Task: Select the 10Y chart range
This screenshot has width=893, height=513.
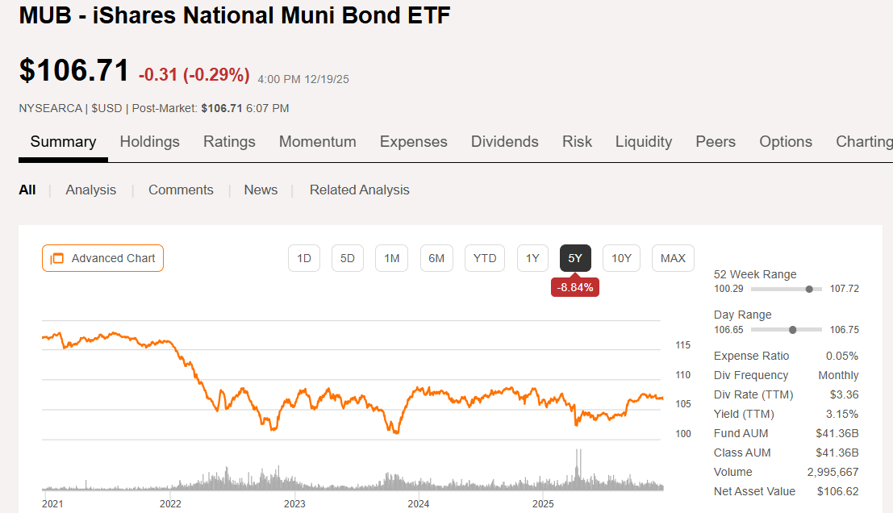Action: click(x=621, y=258)
